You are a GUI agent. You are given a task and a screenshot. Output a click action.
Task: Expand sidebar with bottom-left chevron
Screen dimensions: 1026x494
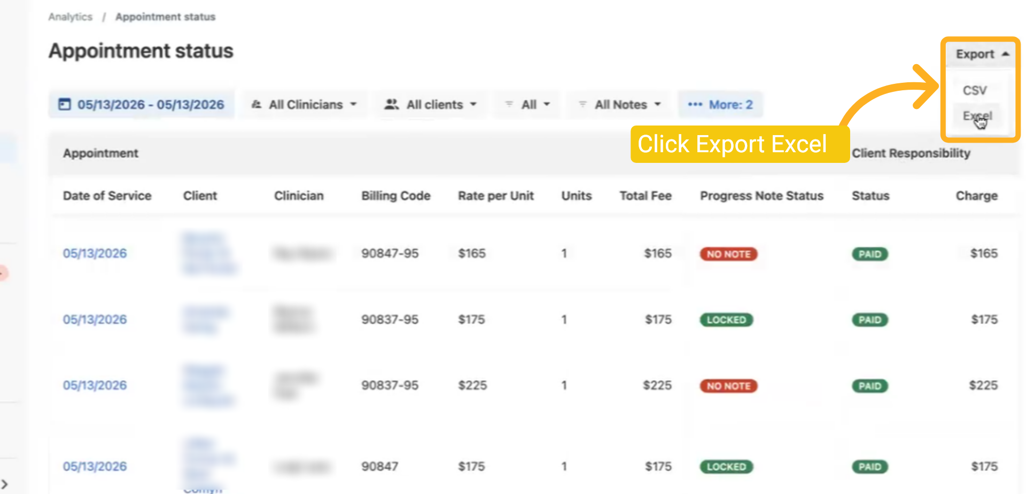coord(4,484)
